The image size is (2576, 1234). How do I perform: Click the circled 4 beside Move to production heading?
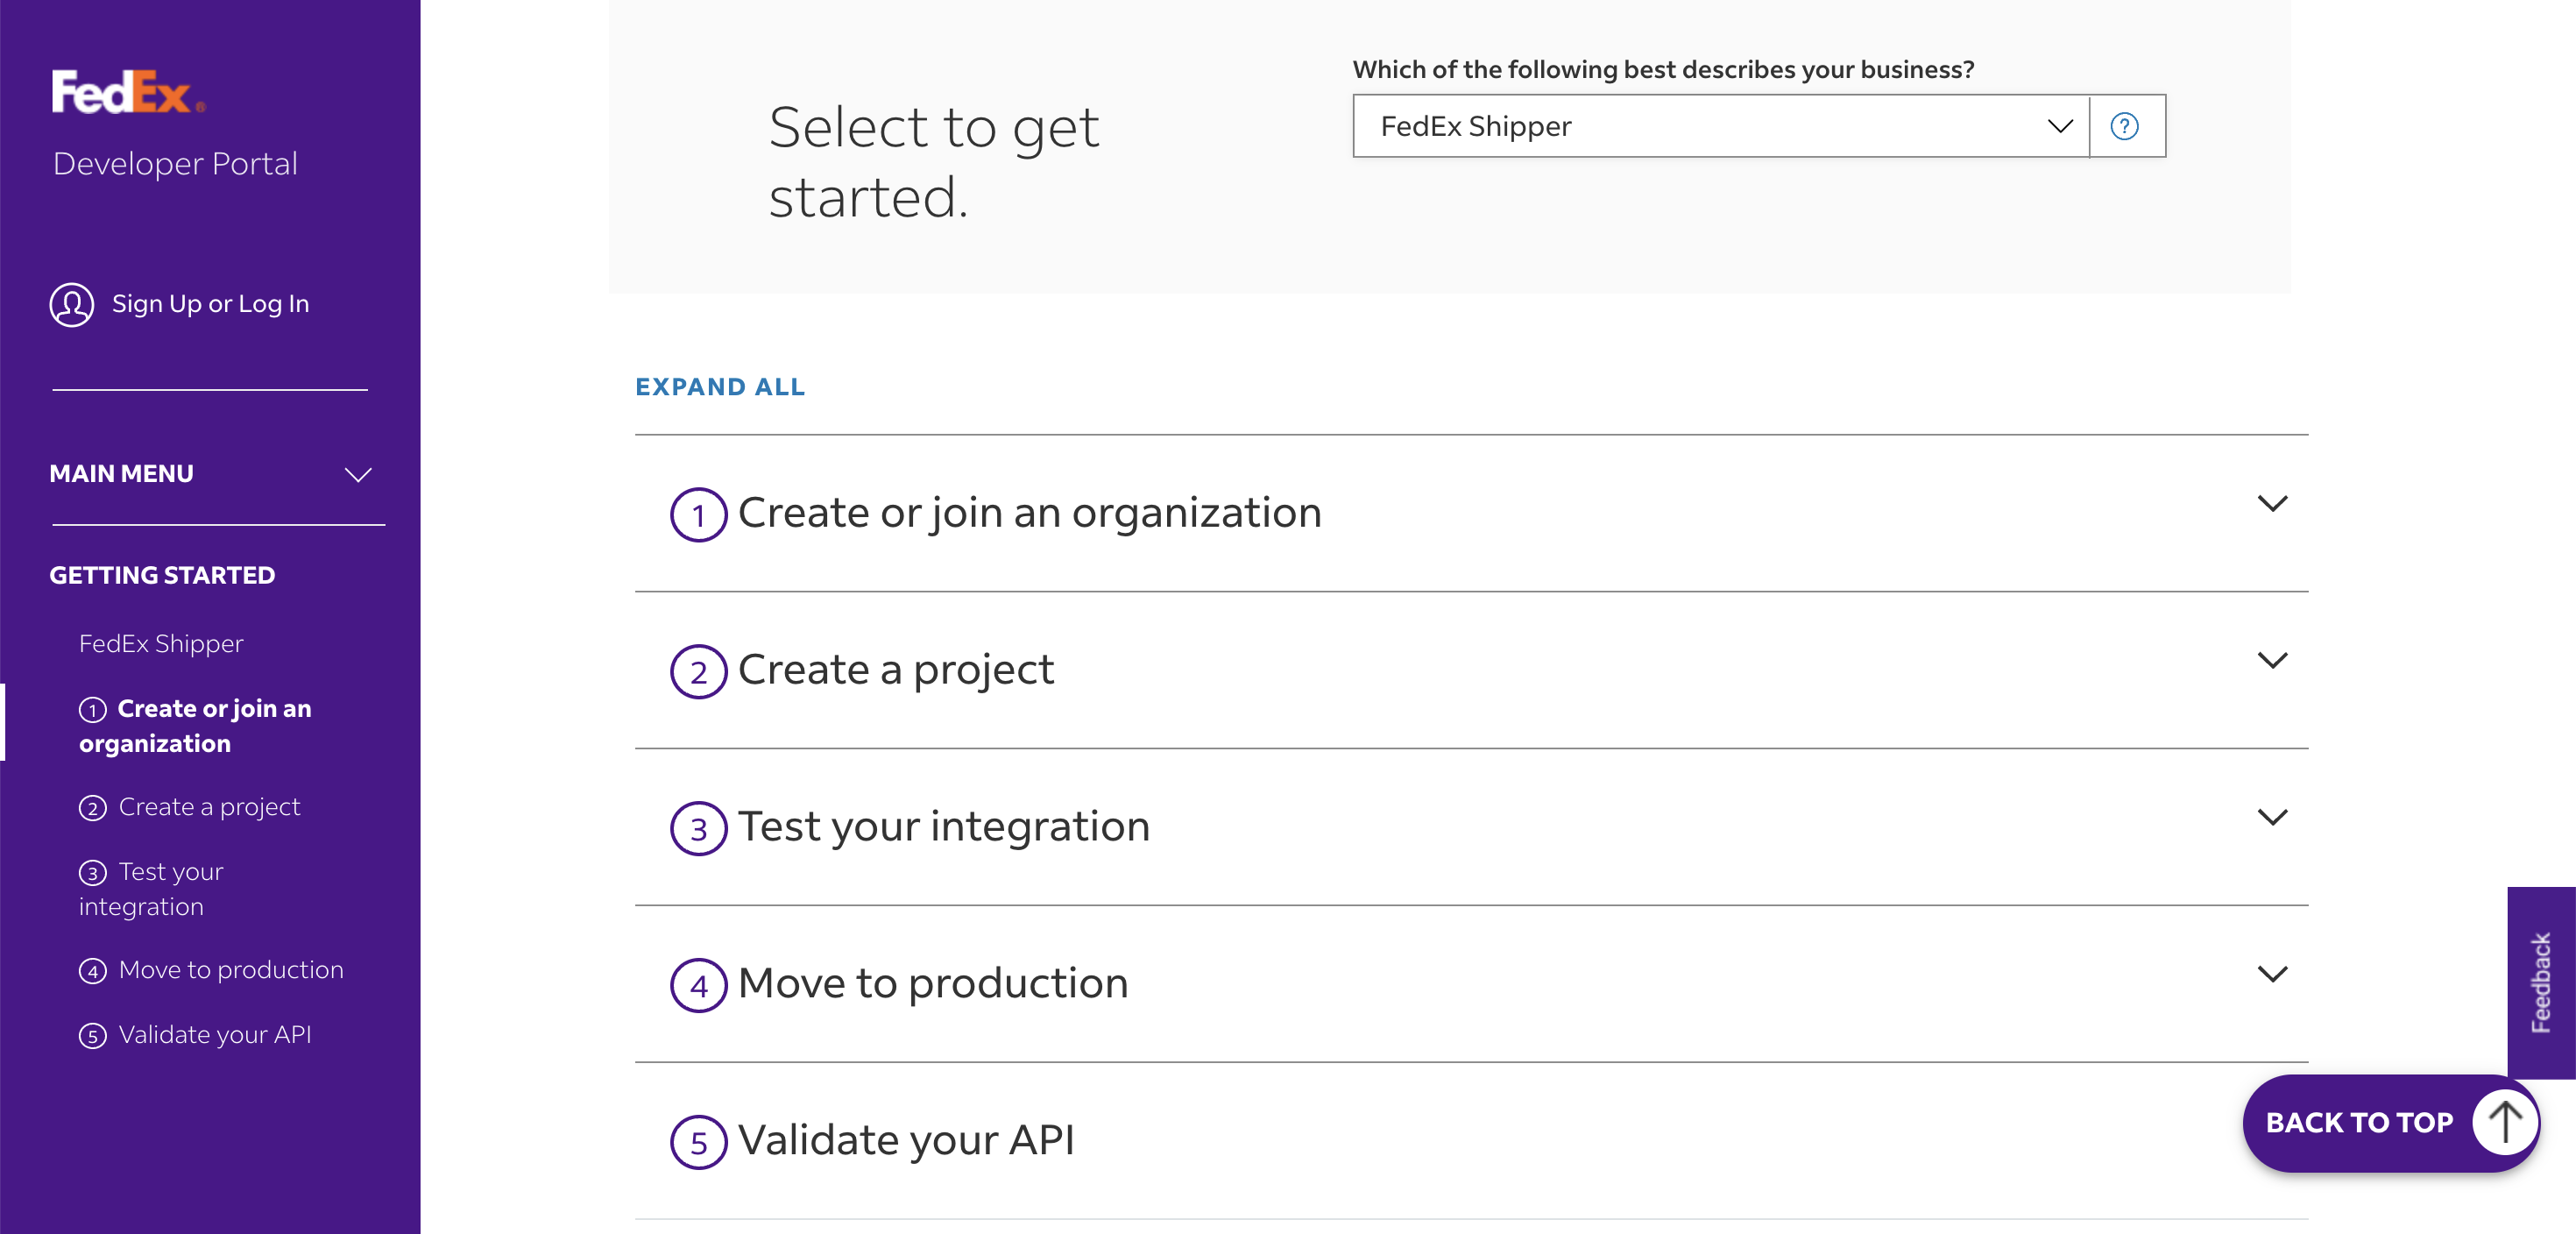[698, 986]
